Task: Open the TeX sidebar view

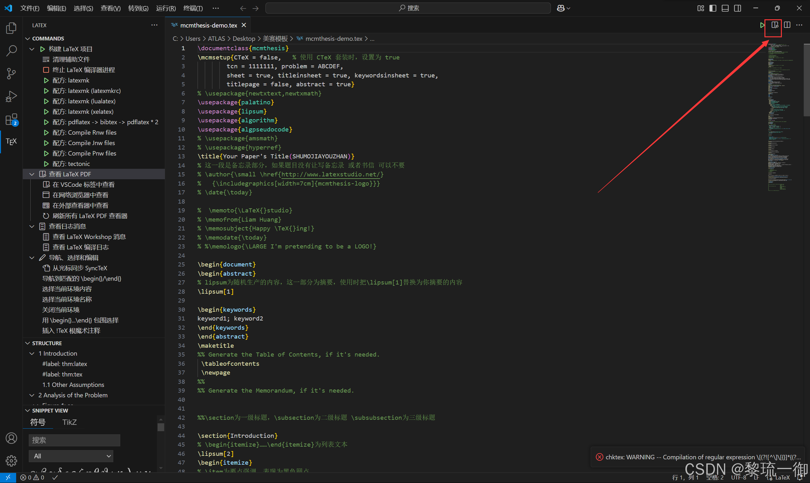Action: [x=11, y=142]
